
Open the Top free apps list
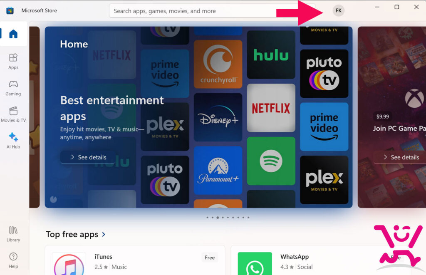tap(72, 234)
